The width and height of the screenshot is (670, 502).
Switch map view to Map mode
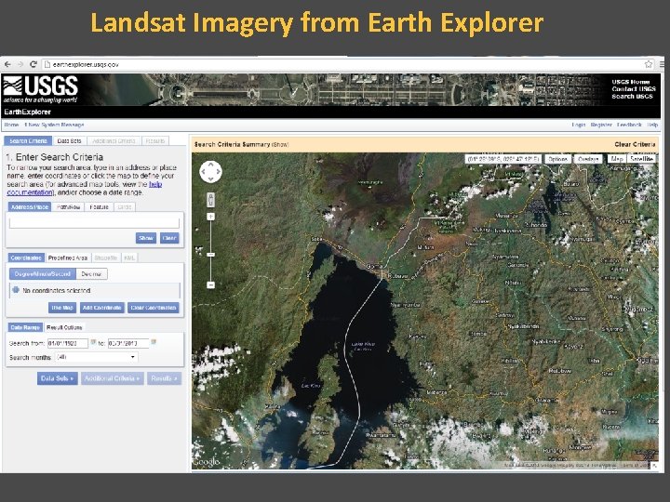point(617,159)
